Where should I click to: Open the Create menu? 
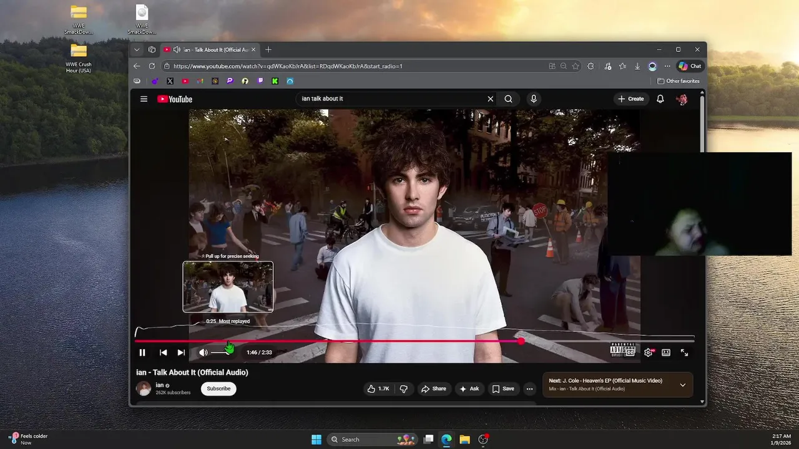point(630,99)
